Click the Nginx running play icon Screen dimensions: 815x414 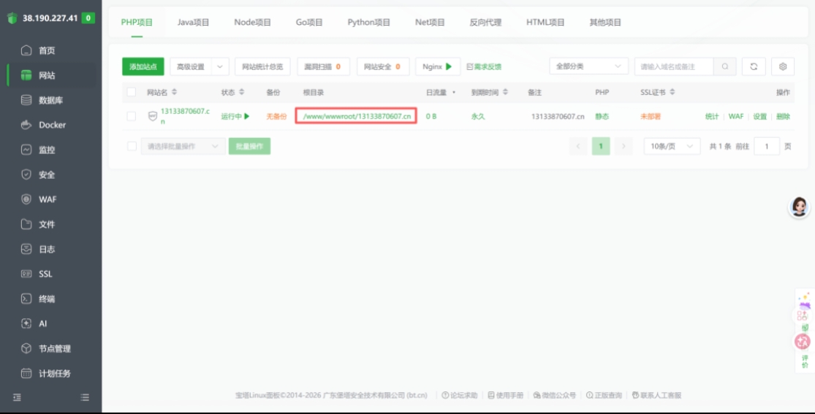click(x=449, y=66)
